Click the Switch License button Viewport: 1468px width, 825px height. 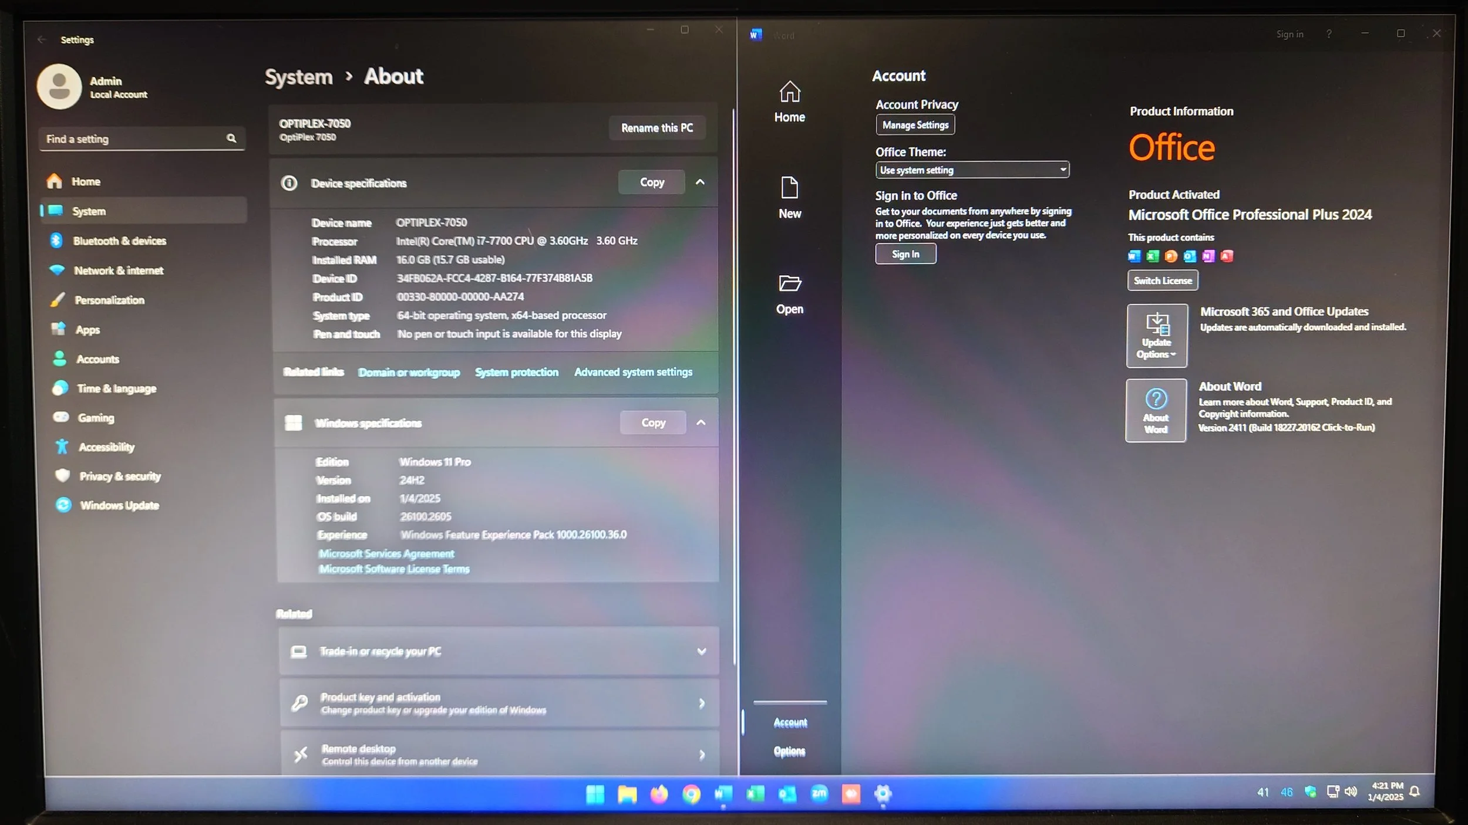click(1162, 280)
